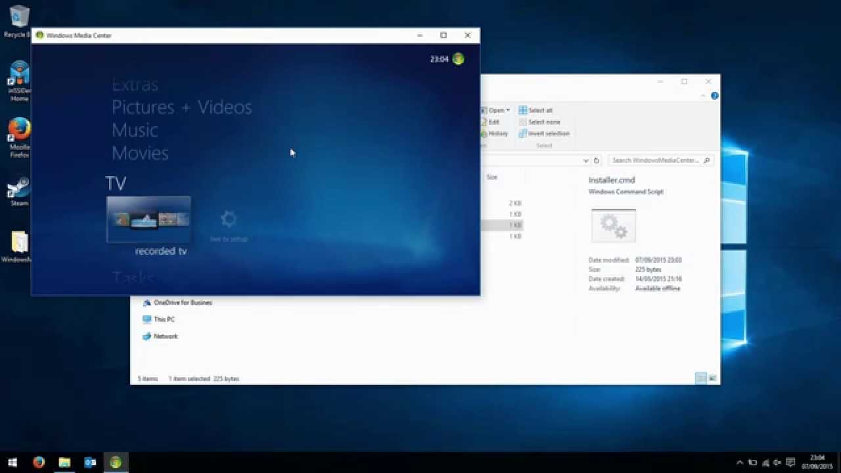Select This PC in the navigation pane
The height and width of the screenshot is (473, 841).
coord(158,319)
